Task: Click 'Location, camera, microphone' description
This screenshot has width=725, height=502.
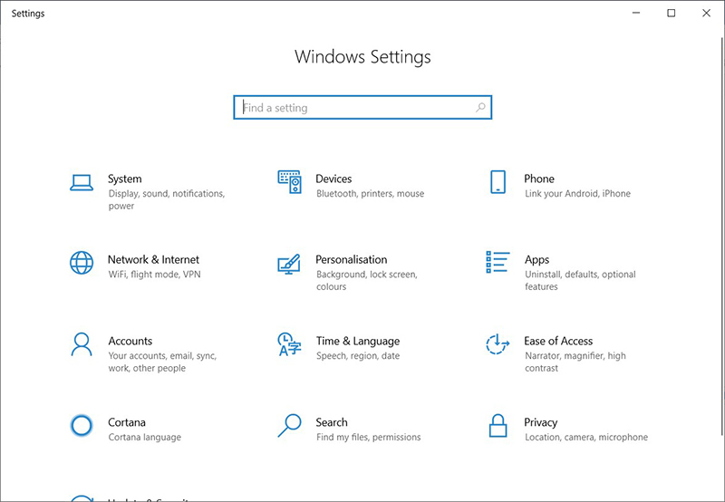Action: click(x=586, y=438)
